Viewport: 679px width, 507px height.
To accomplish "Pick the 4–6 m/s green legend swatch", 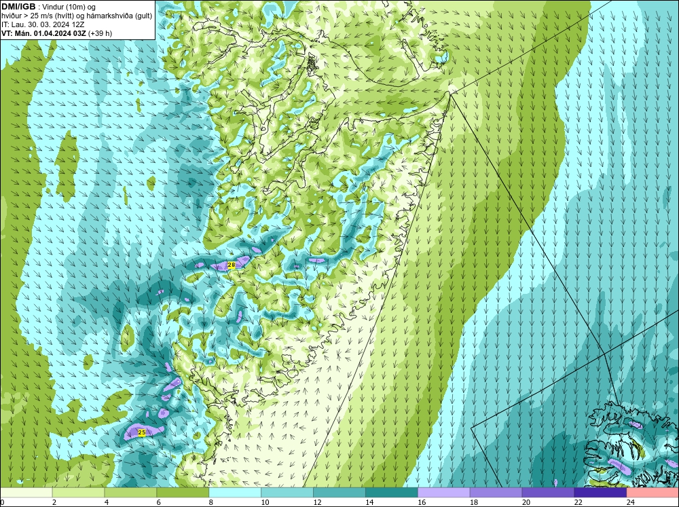I will [130, 493].
